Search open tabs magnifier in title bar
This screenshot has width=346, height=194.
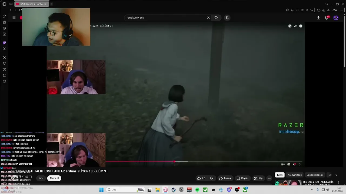[x=327, y=4]
